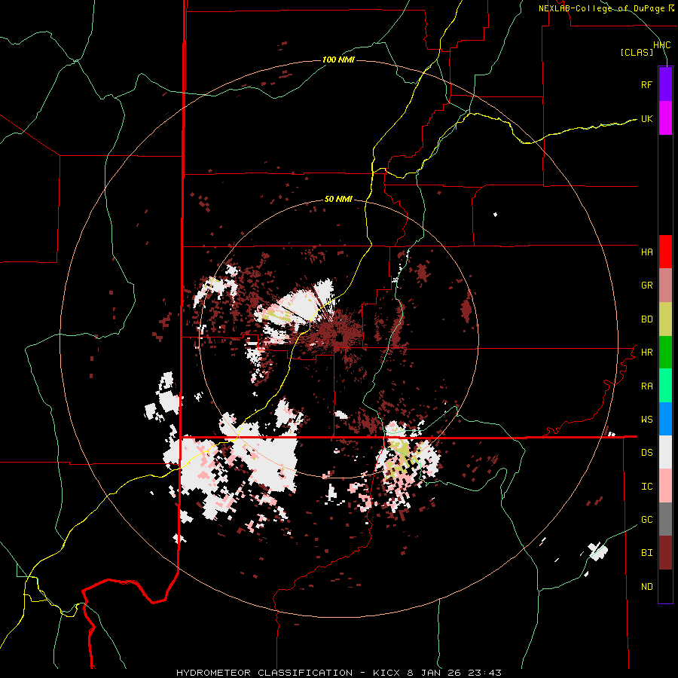Click the RA legend label

tap(646, 386)
